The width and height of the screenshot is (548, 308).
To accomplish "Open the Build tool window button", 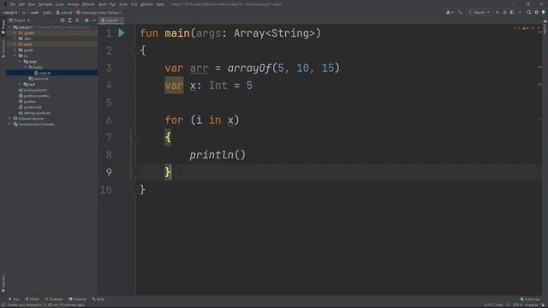I will 98,299.
